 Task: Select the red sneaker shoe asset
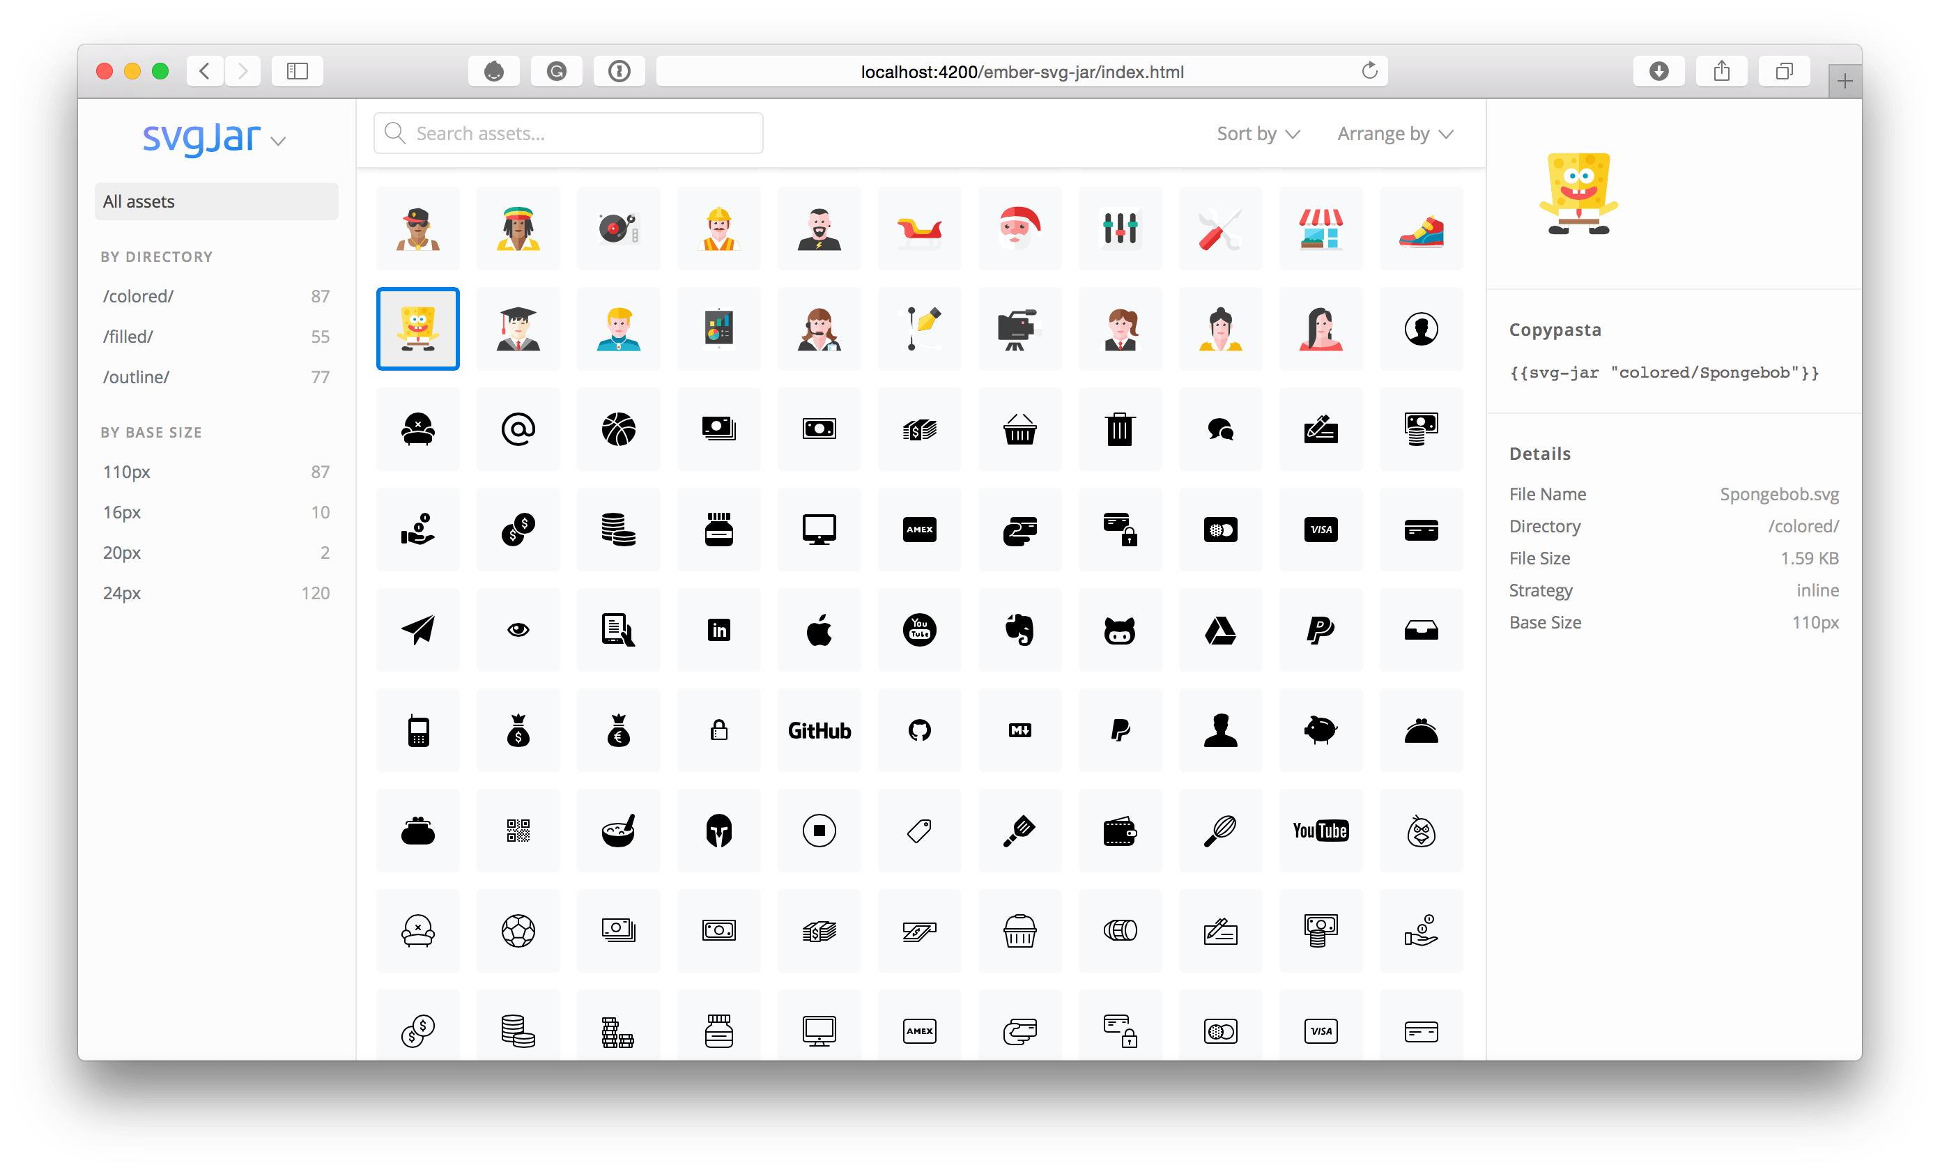click(1421, 229)
